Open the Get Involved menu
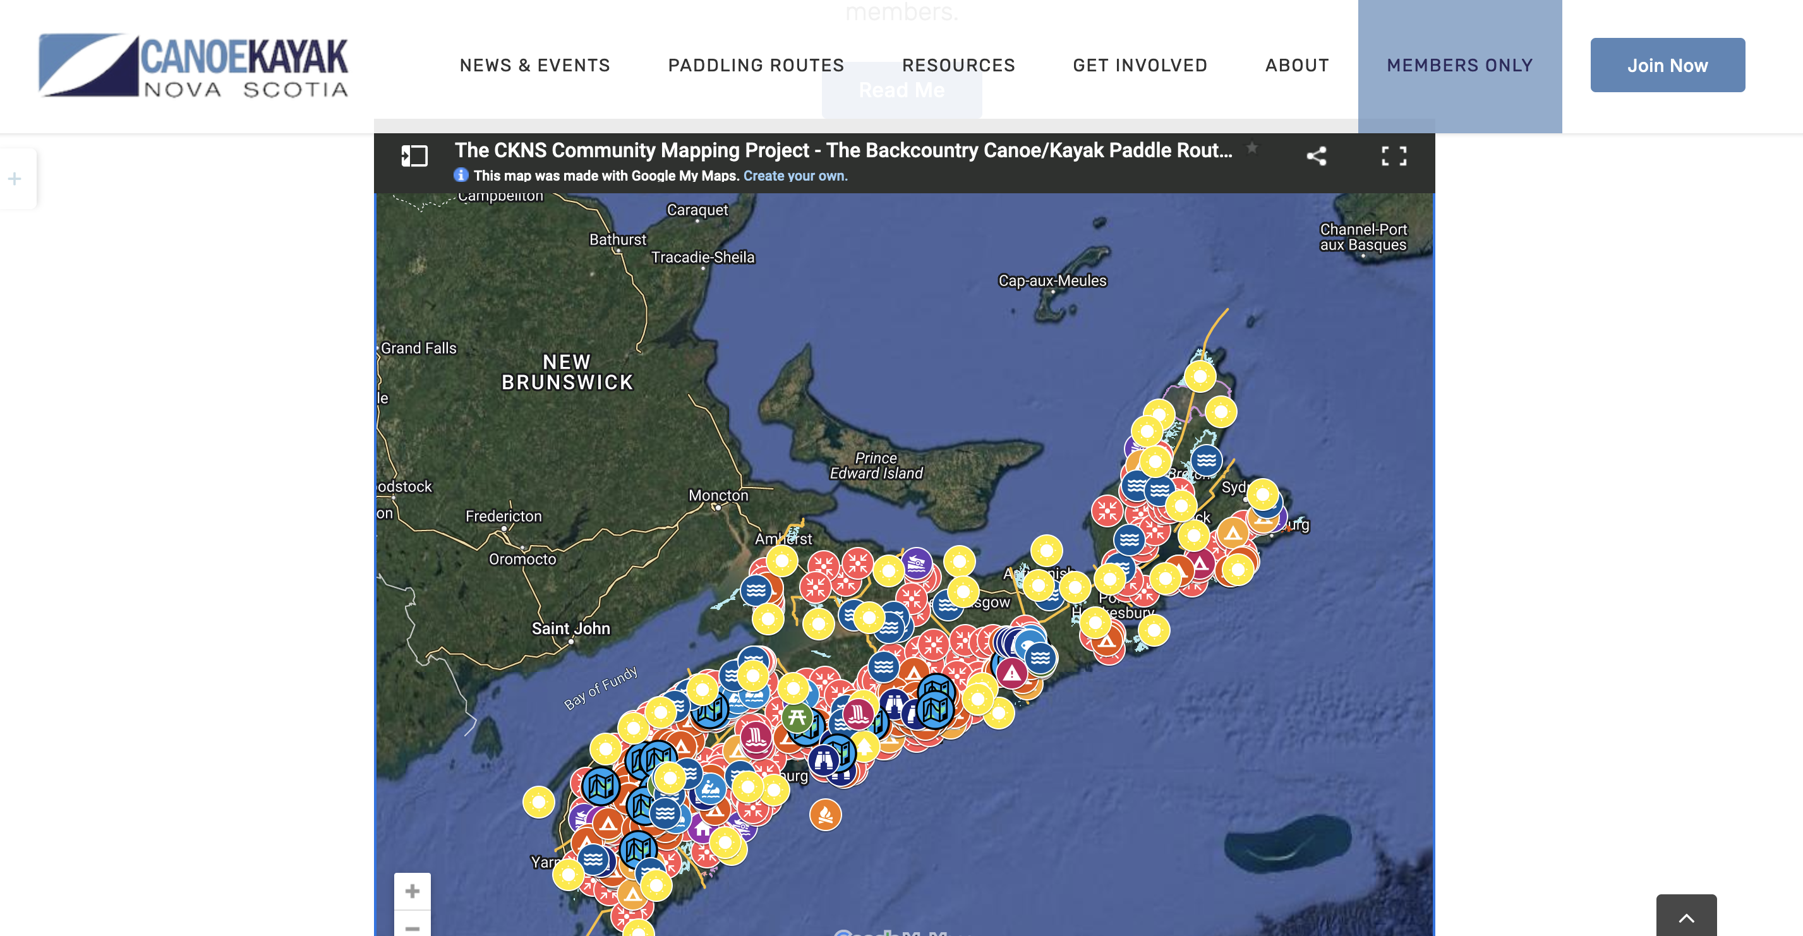The width and height of the screenshot is (1803, 936). (x=1140, y=65)
